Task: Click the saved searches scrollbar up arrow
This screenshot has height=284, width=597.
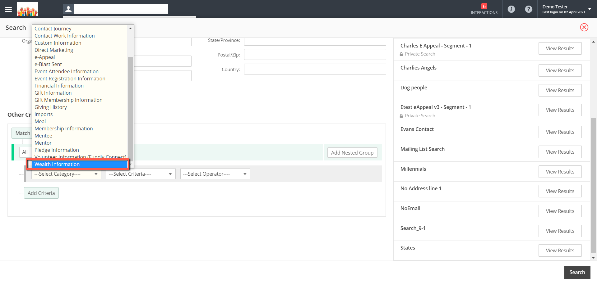Action: [x=593, y=42]
